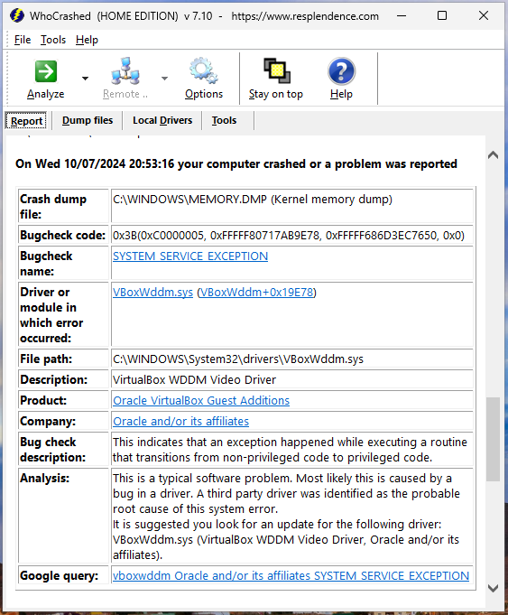Viewport: 508px width, 615px height.
Task: Click the 'Driver or module' label cell
Action: (63, 314)
